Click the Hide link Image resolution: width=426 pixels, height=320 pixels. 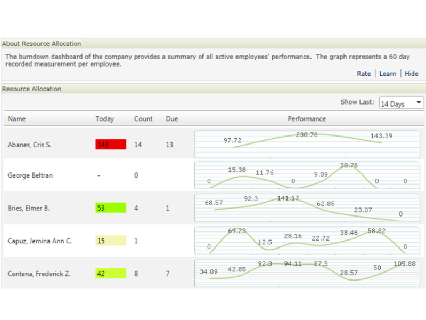click(411, 74)
